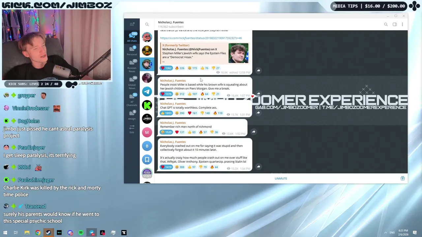This screenshot has height=237, width=422.
Task: Open the X link preview thumbnail photo
Action: pyautogui.click(x=238, y=53)
